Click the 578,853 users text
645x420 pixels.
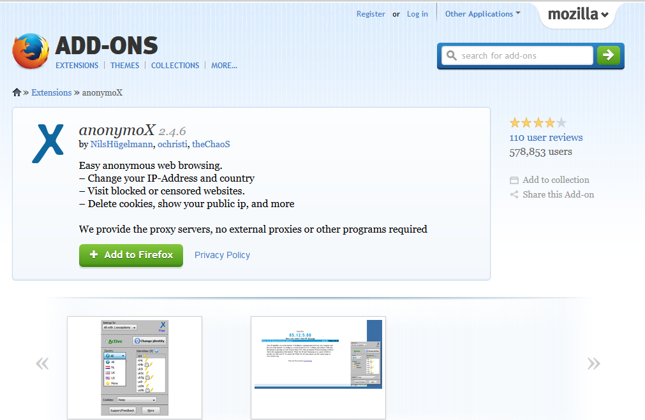pyautogui.click(x=540, y=152)
